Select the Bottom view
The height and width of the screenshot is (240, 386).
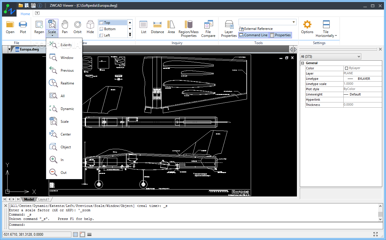[113, 29]
